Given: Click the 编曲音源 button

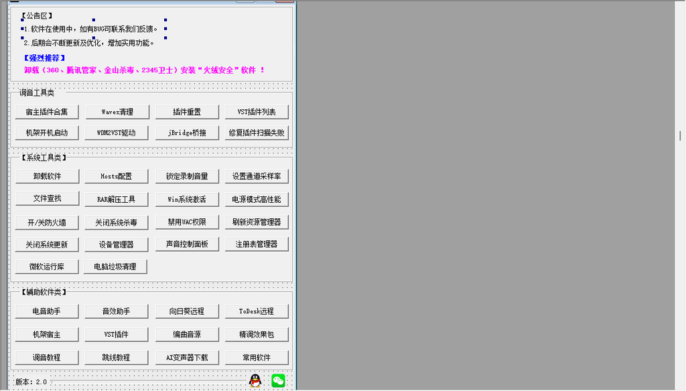Looking at the screenshot, I should 187,335.
